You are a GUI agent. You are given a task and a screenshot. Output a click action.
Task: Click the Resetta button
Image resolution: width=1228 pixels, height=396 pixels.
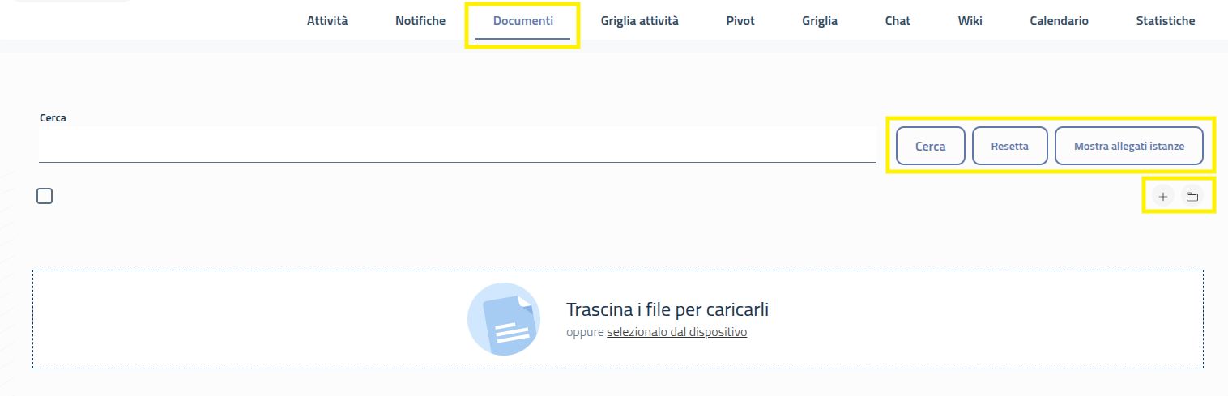click(1009, 147)
